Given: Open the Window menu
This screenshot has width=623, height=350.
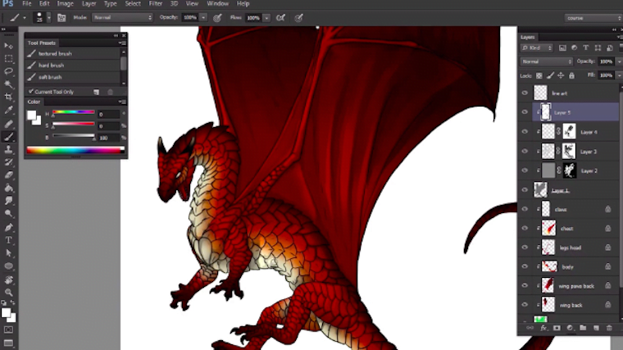Looking at the screenshot, I should 217,4.
